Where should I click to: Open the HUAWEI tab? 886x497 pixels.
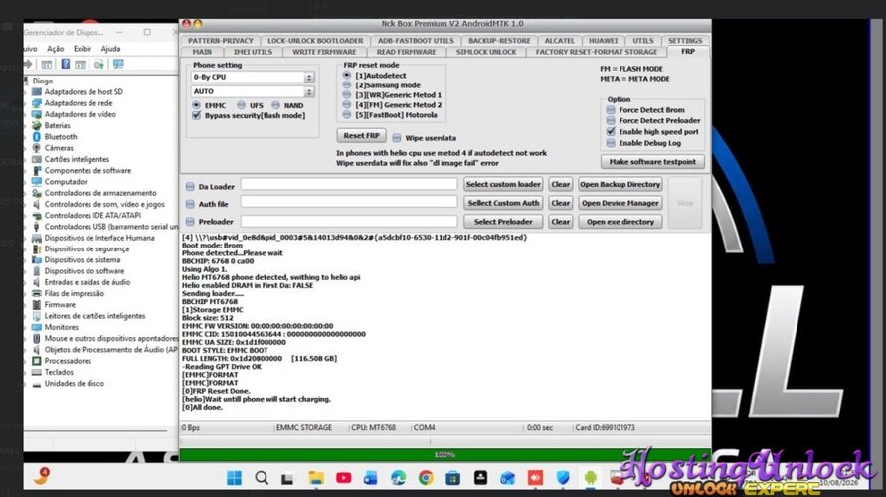pos(603,40)
